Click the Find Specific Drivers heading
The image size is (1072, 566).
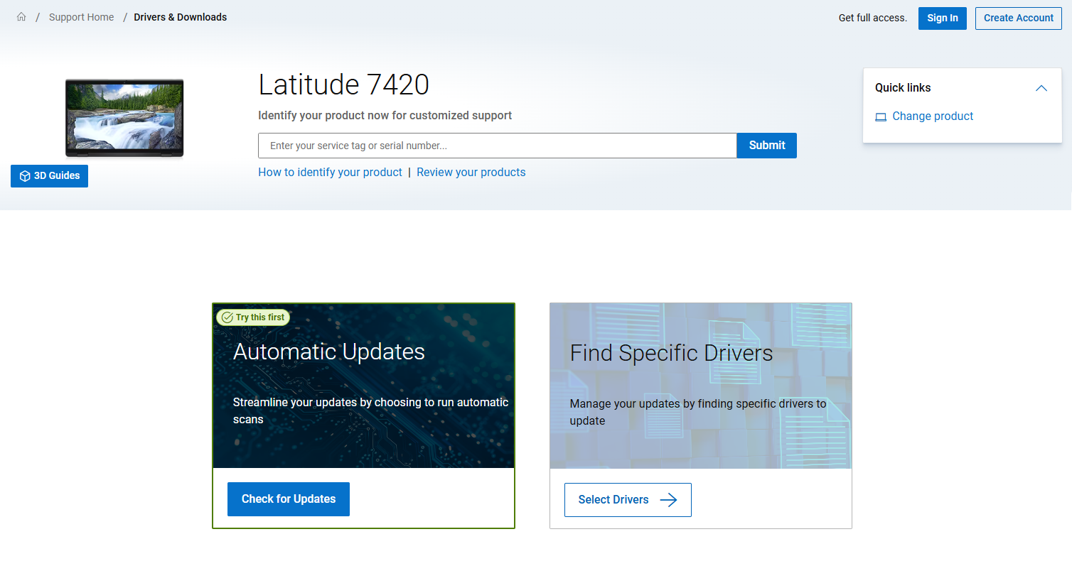[x=672, y=353]
